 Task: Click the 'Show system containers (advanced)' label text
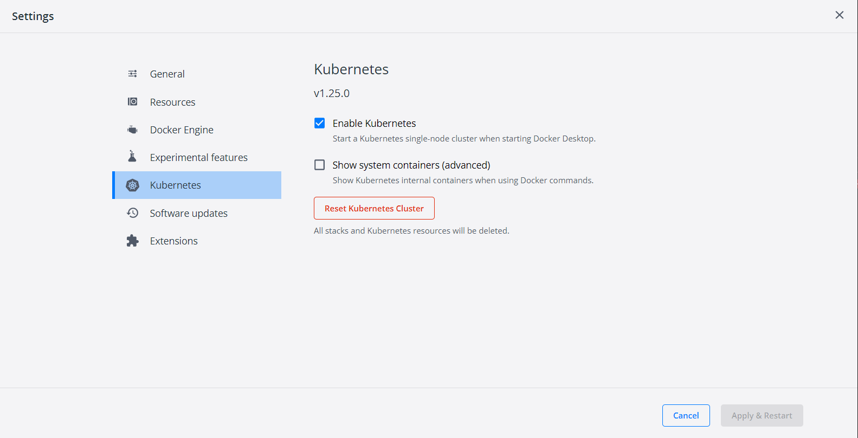click(x=411, y=165)
